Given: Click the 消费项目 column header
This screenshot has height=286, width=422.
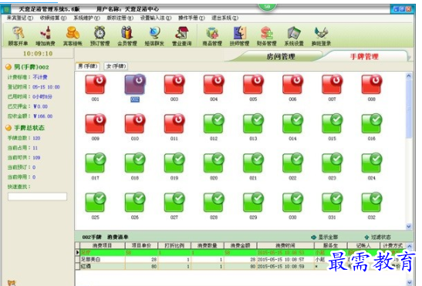Looking at the screenshot, I should [x=103, y=245].
